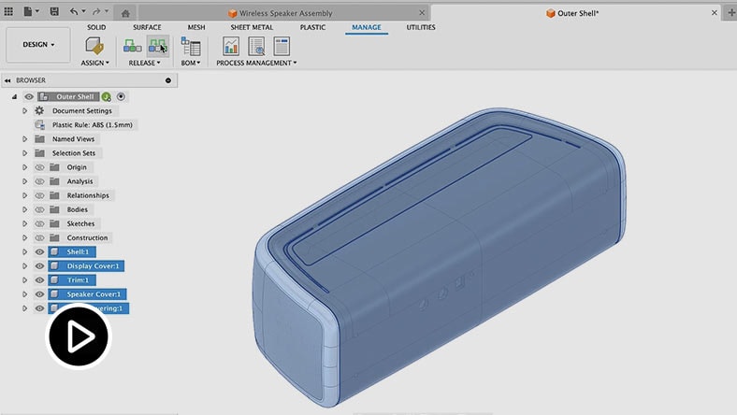Go to the Home tab icon
Viewport: 737px width, 415px height.
click(125, 13)
